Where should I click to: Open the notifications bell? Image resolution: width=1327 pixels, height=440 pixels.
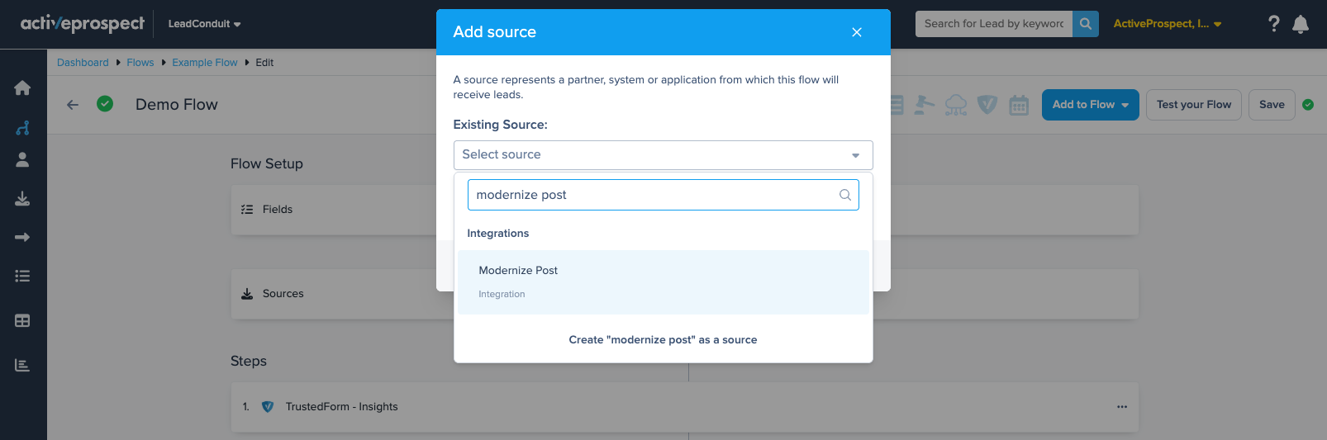(x=1301, y=24)
